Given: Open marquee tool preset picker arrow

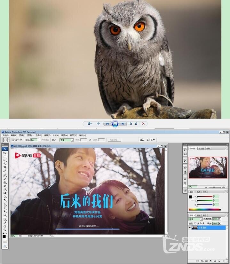Looking at the screenshot, I should pyautogui.click(x=8, y=140).
